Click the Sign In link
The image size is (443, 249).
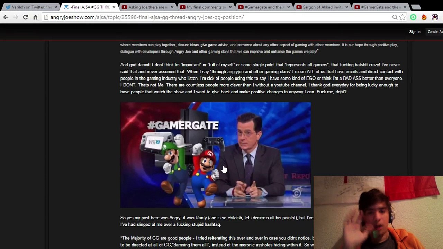coord(415,32)
